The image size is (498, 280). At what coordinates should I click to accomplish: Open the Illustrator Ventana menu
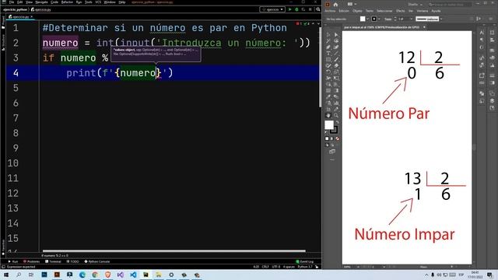coord(423,11)
